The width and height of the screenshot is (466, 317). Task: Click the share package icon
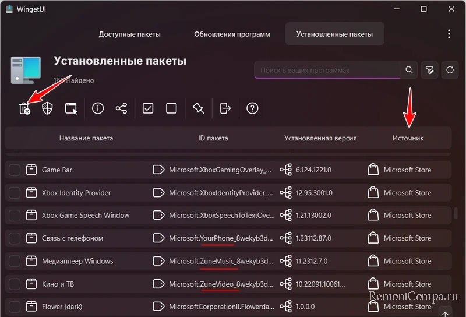pyautogui.click(x=121, y=108)
